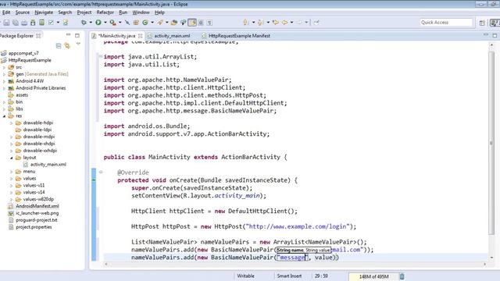The height and width of the screenshot is (281, 500).
Task: Toggle Link with Editor in Package Explorer
Action: 67,46
